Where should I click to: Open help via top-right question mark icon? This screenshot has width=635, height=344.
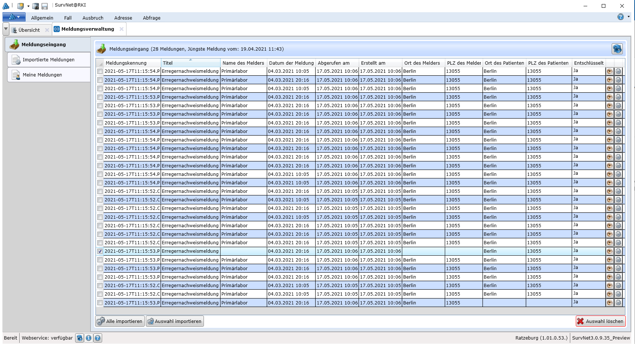(621, 17)
